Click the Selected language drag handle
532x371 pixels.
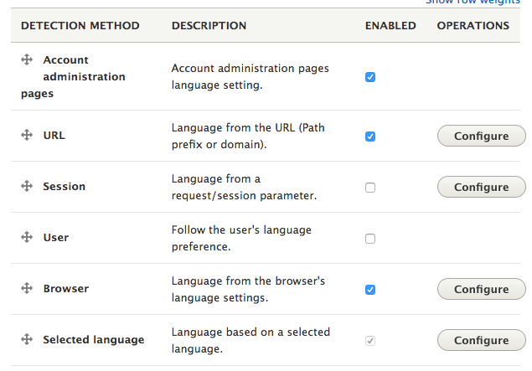click(27, 340)
